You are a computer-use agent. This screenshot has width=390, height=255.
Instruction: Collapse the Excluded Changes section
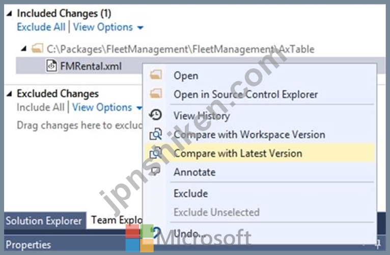(10, 94)
